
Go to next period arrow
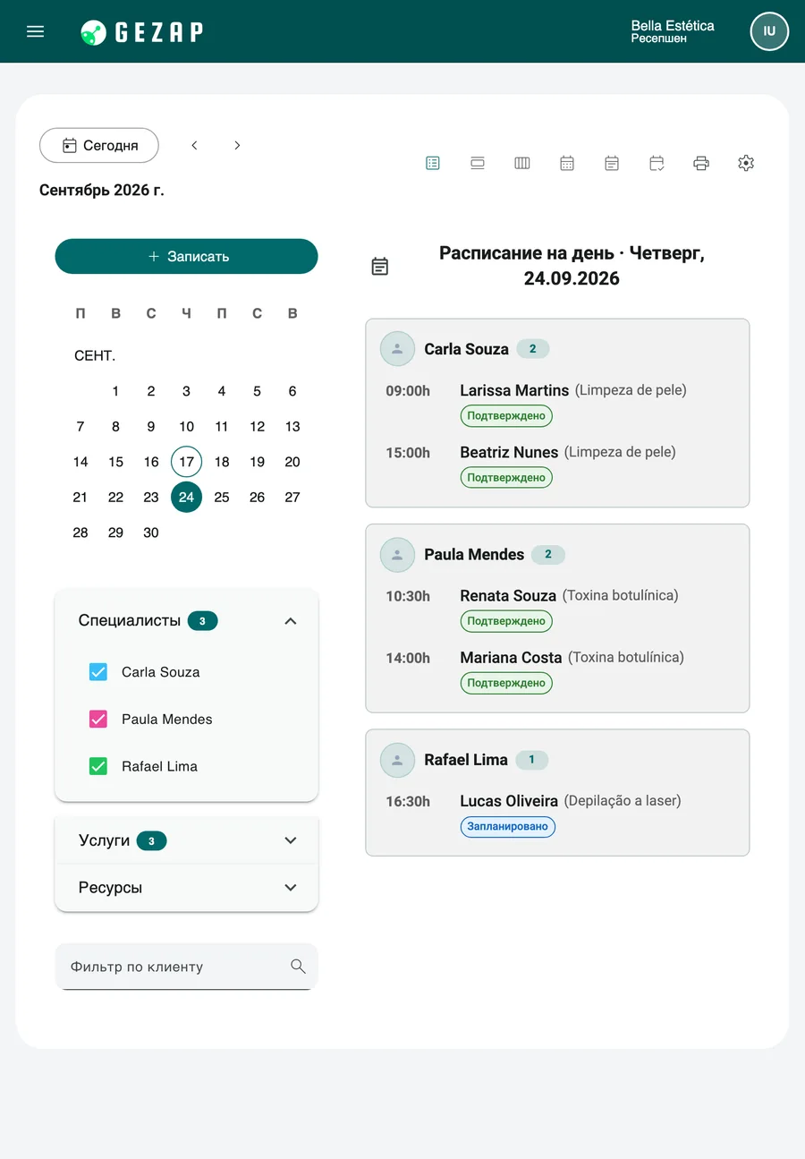pyautogui.click(x=237, y=145)
